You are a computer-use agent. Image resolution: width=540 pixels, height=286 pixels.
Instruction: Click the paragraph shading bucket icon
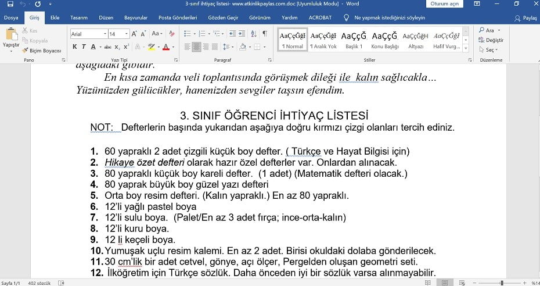pos(243,47)
